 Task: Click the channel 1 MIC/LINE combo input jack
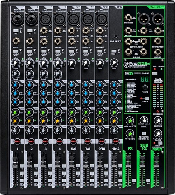click(x=18, y=19)
